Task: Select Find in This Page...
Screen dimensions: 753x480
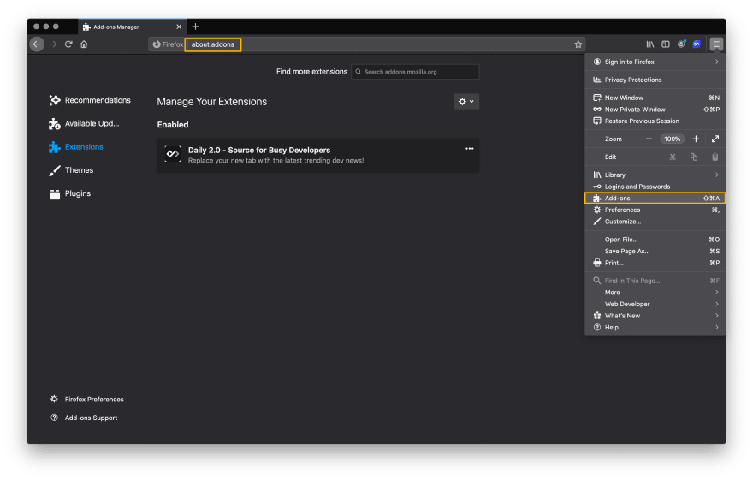Action: [655, 281]
